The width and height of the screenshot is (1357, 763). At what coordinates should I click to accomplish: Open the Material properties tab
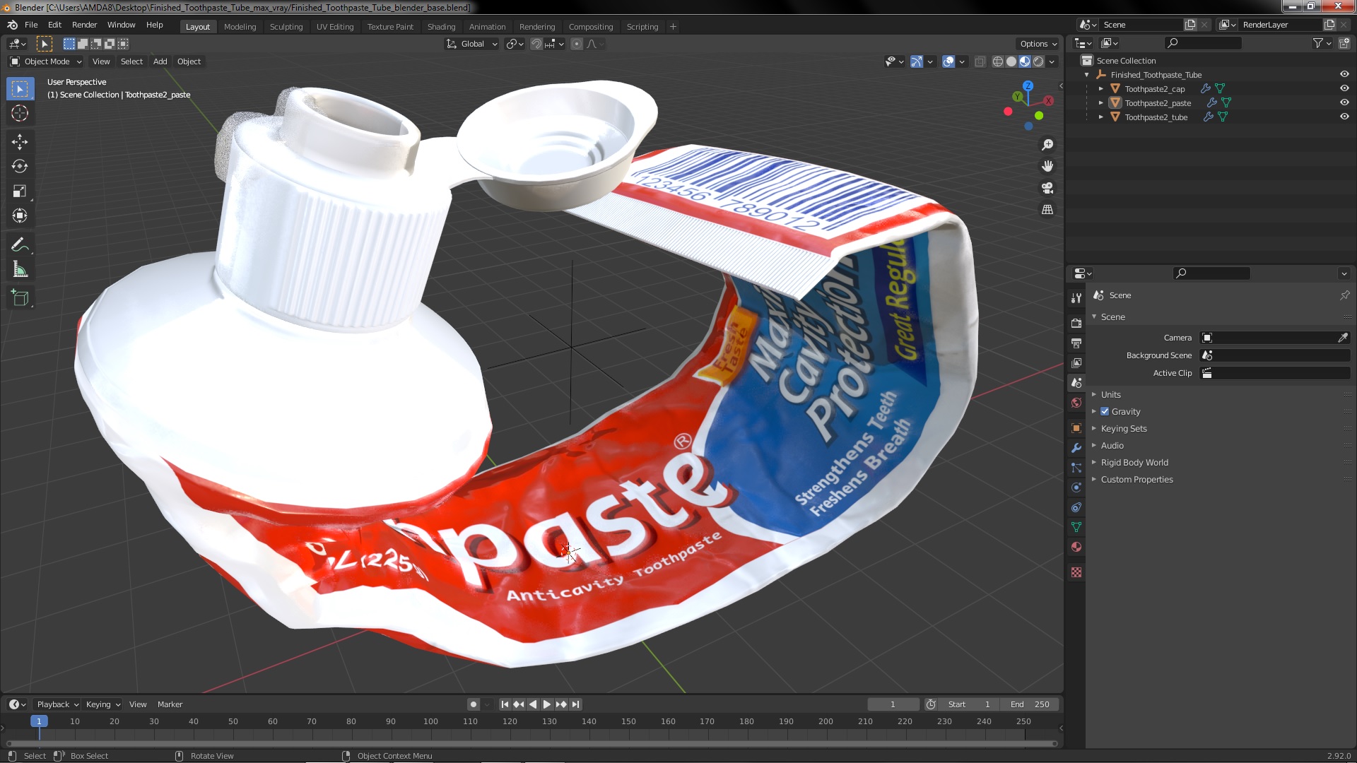click(x=1076, y=547)
